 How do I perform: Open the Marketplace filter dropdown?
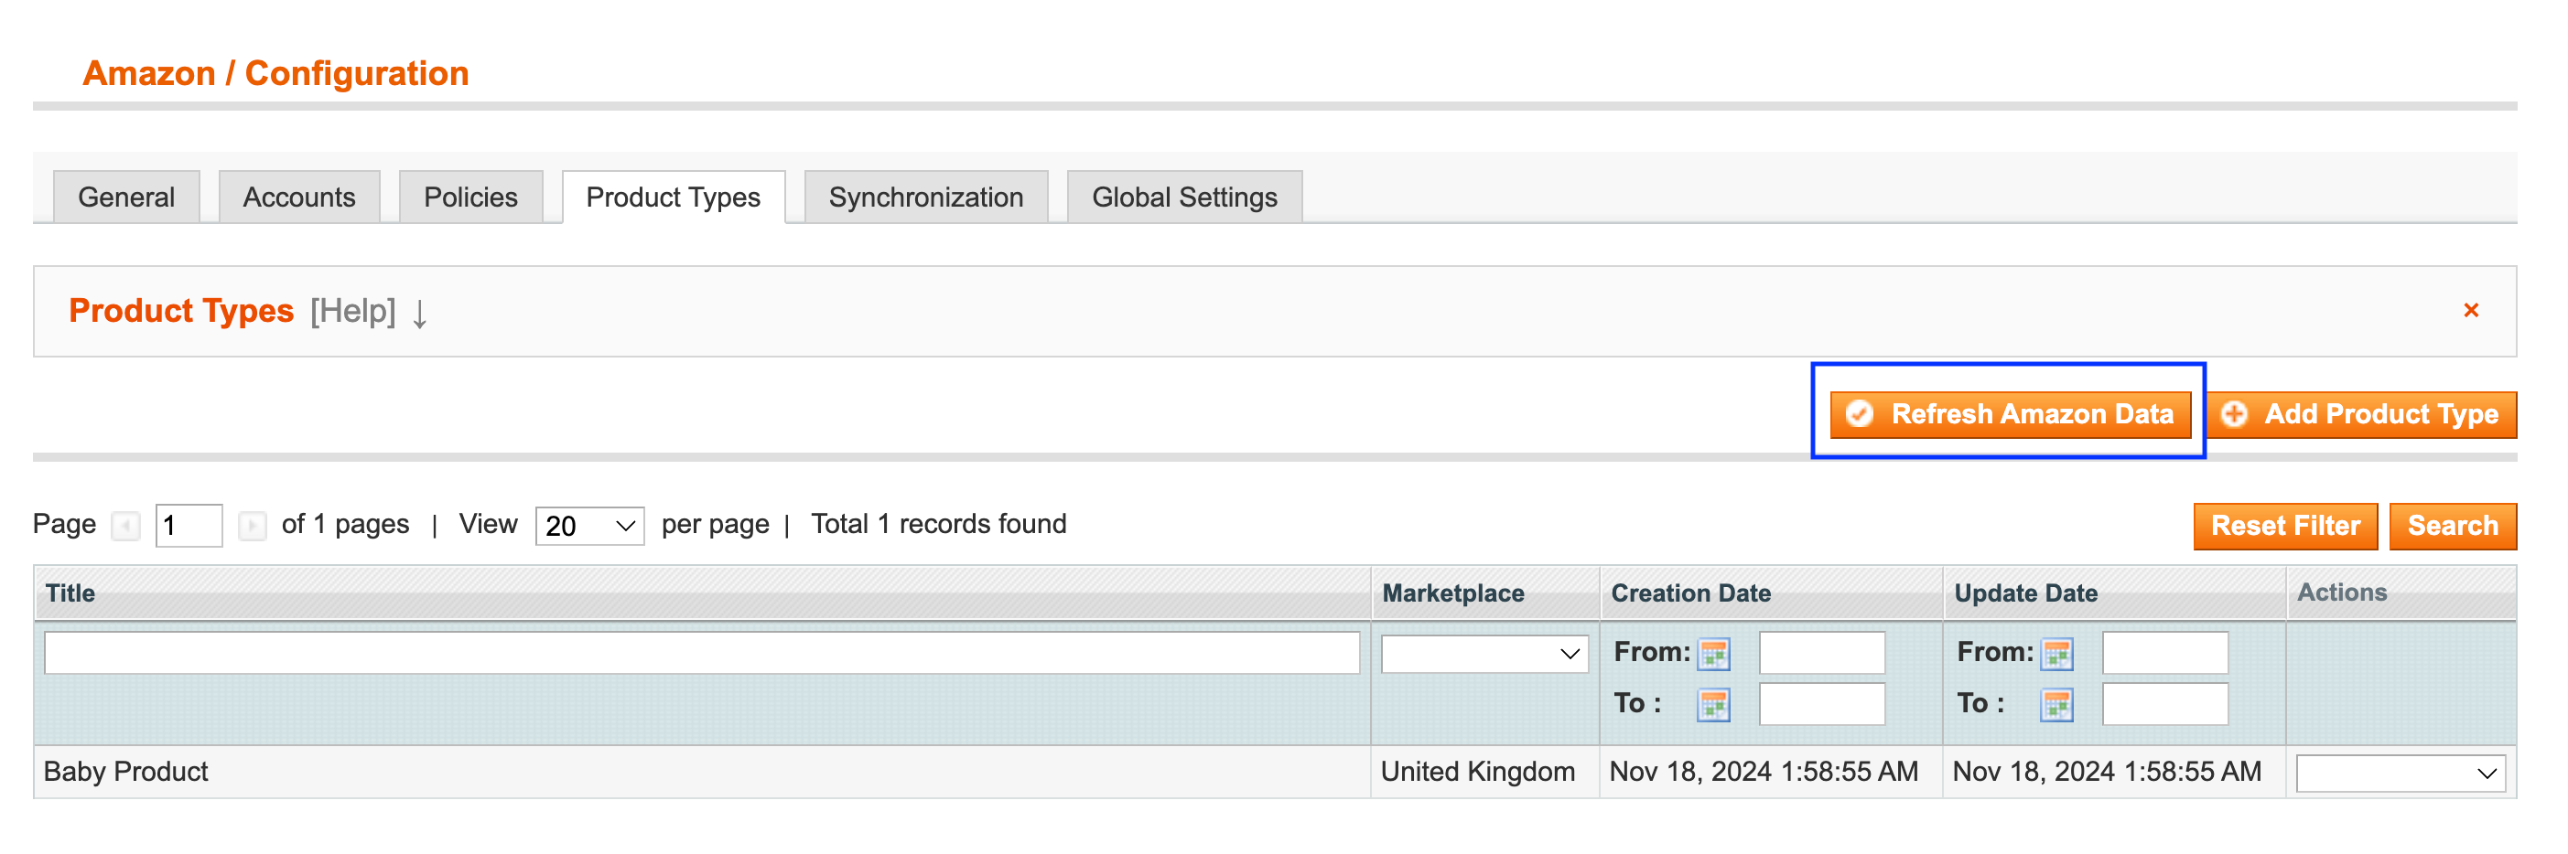coord(1484,654)
